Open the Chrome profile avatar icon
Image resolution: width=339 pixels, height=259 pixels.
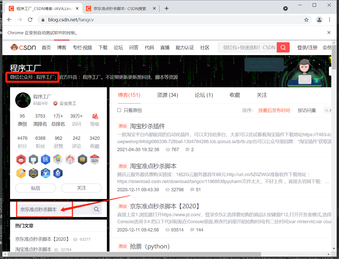coord(319,20)
